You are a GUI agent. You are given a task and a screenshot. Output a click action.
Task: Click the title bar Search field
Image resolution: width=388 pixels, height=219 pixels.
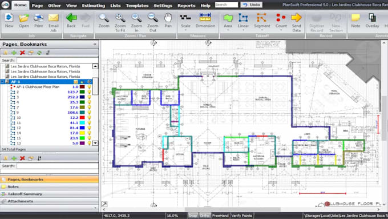[x=226, y=5]
